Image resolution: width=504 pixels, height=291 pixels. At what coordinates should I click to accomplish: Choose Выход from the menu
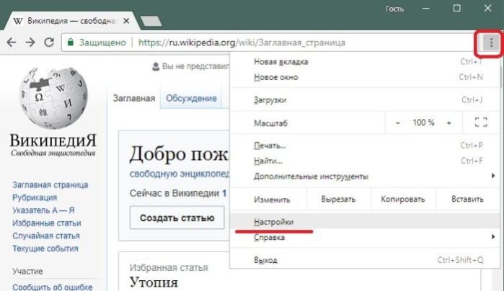pyautogui.click(x=365, y=260)
